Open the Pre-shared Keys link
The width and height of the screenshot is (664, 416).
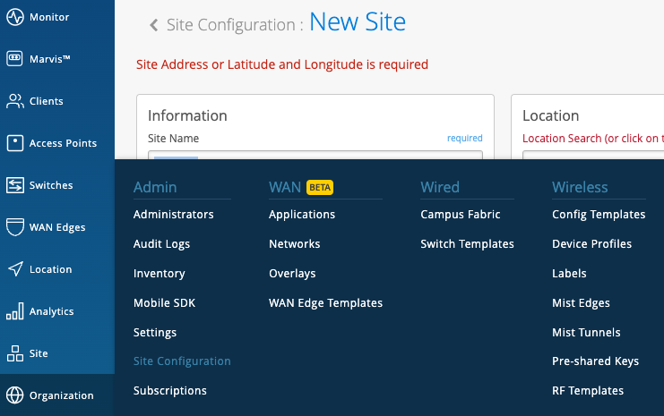click(x=595, y=361)
